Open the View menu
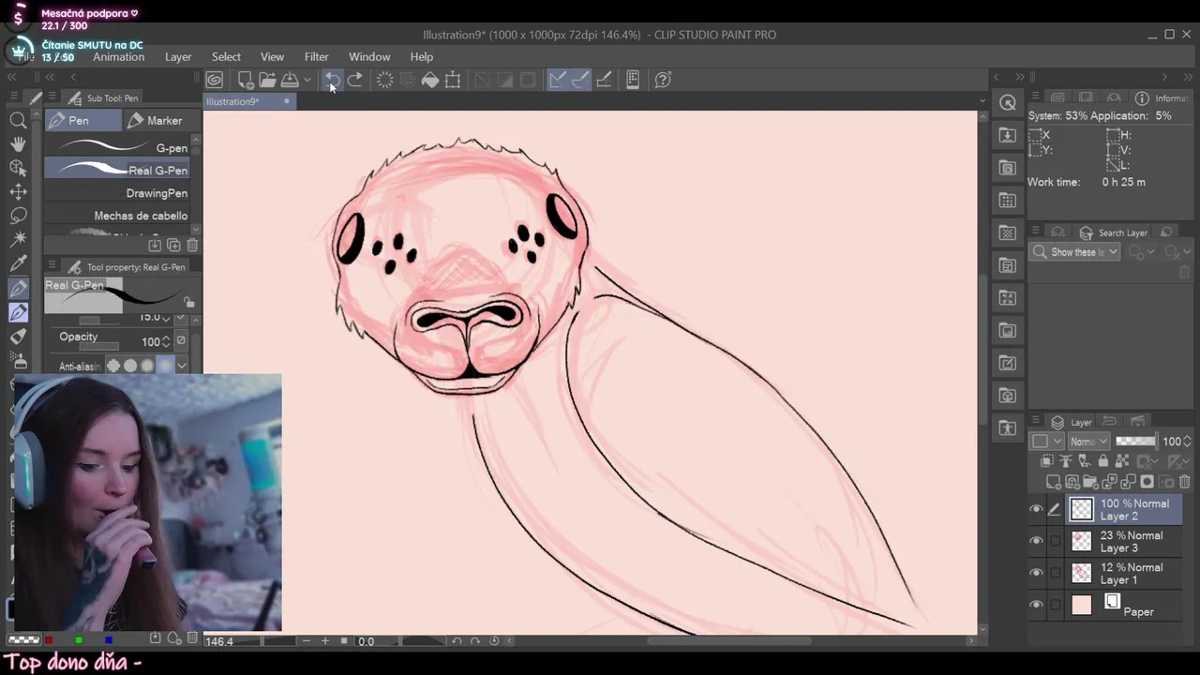The width and height of the screenshot is (1200, 675). point(272,57)
